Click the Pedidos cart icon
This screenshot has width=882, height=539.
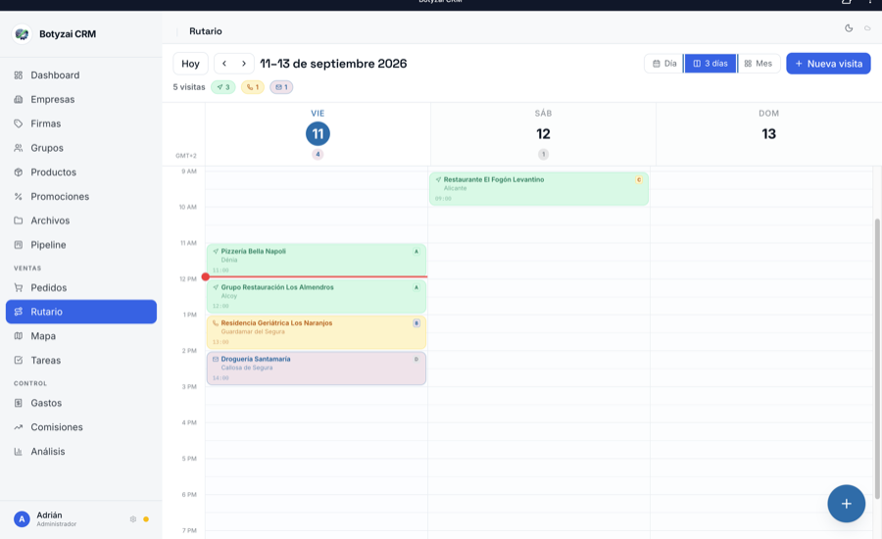coord(19,287)
